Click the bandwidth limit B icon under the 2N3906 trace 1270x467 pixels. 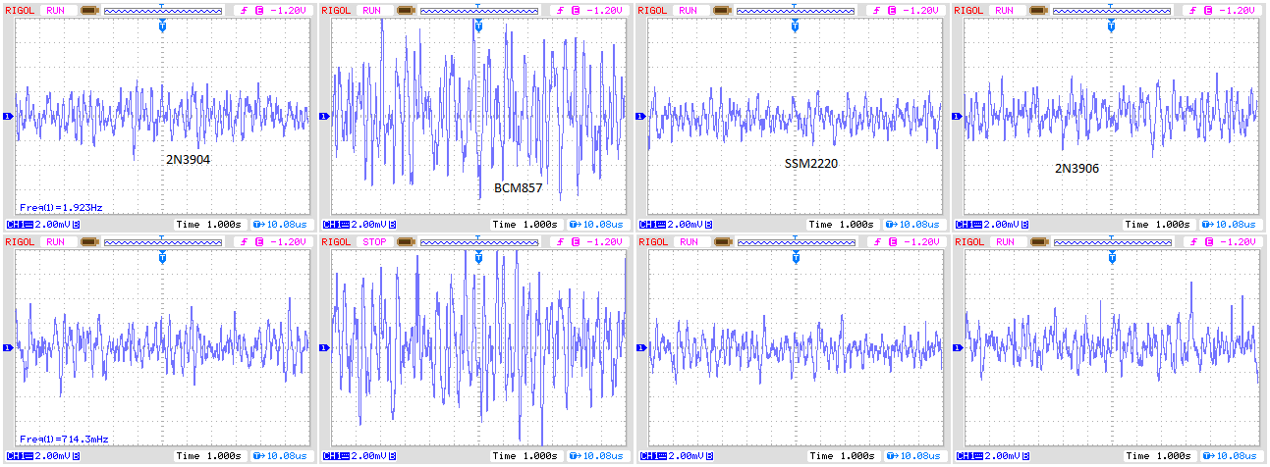coord(1026,225)
